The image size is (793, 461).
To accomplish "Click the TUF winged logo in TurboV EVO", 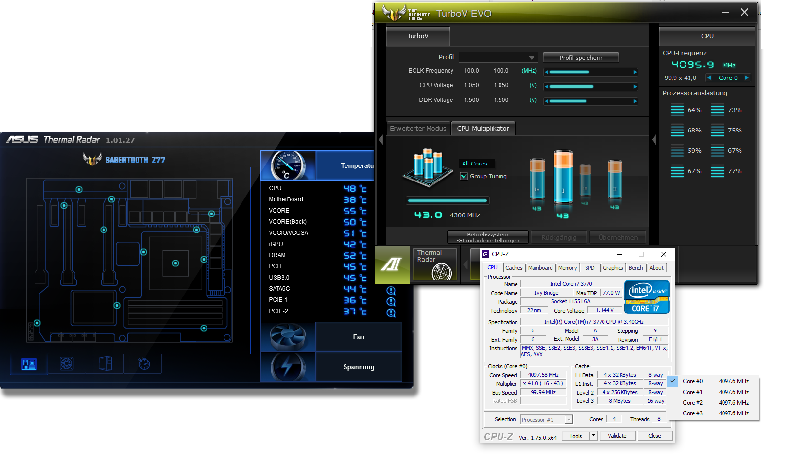I will point(394,13).
